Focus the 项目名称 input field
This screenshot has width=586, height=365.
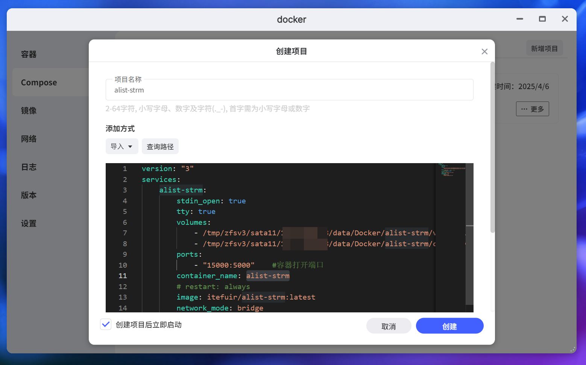pos(290,90)
